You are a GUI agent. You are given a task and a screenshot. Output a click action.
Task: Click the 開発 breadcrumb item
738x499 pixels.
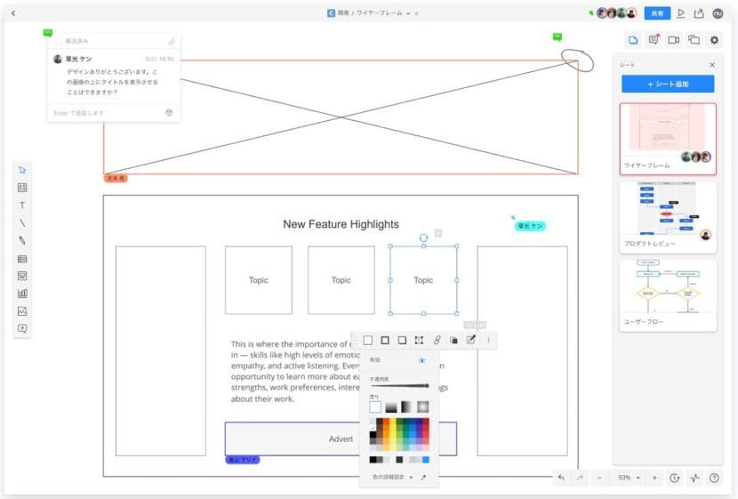pos(342,13)
